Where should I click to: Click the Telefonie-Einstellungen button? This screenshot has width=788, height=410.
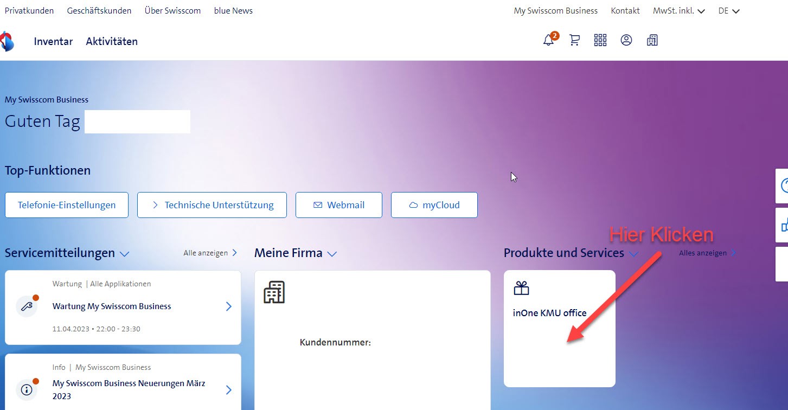point(67,205)
